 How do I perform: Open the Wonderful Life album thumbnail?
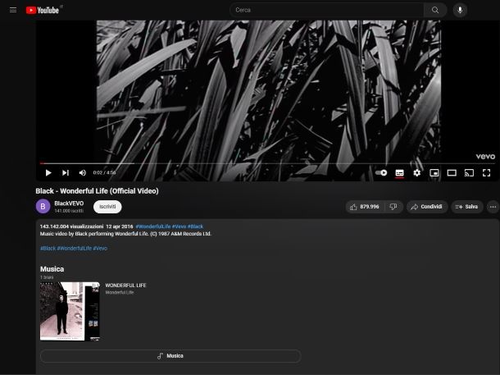pos(70,311)
